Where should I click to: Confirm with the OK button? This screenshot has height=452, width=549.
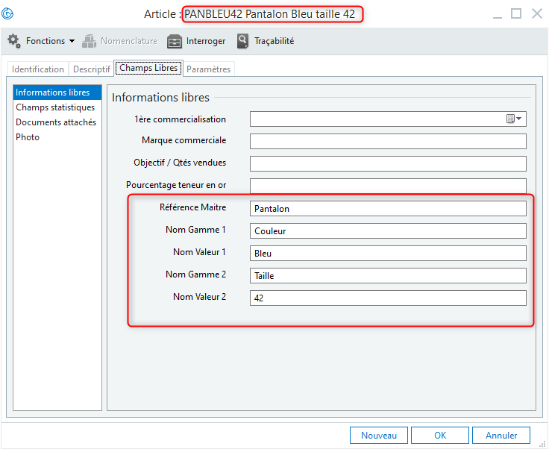440,435
